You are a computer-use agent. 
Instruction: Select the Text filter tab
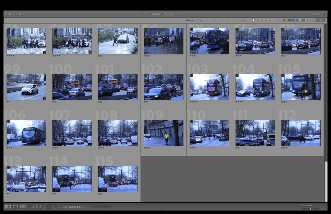[x=146, y=14]
